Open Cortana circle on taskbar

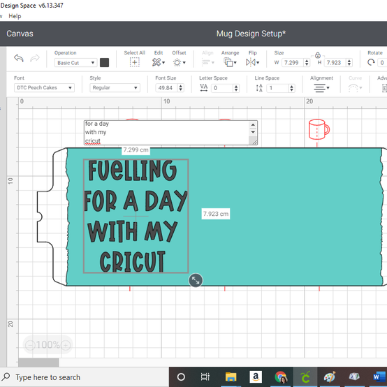tap(181, 377)
